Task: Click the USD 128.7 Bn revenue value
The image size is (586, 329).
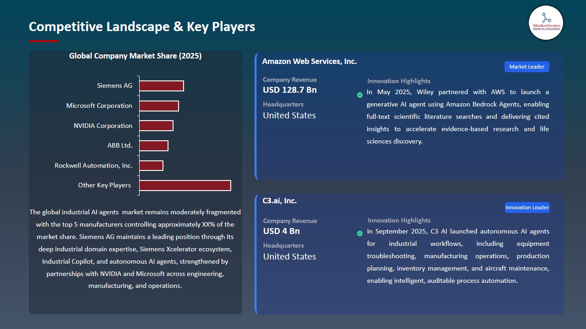Action: click(x=290, y=90)
